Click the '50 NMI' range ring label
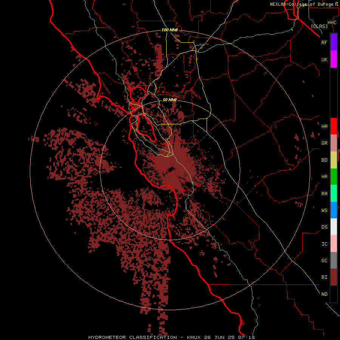The image size is (340, 340). pos(170,100)
